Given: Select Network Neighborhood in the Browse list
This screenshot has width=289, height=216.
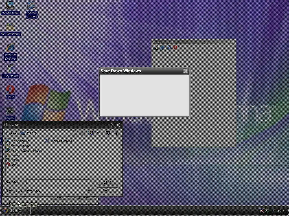Looking at the screenshot, I should point(24,150).
